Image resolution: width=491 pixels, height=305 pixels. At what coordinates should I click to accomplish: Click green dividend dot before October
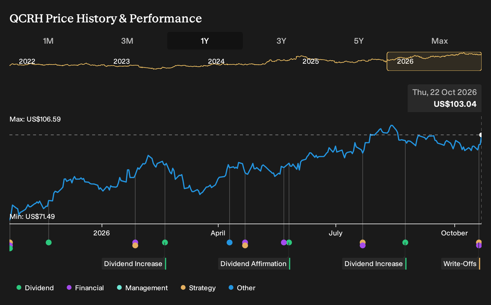click(x=405, y=242)
